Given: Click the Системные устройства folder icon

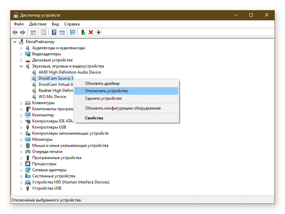Looking at the screenshot, I should point(28,176).
